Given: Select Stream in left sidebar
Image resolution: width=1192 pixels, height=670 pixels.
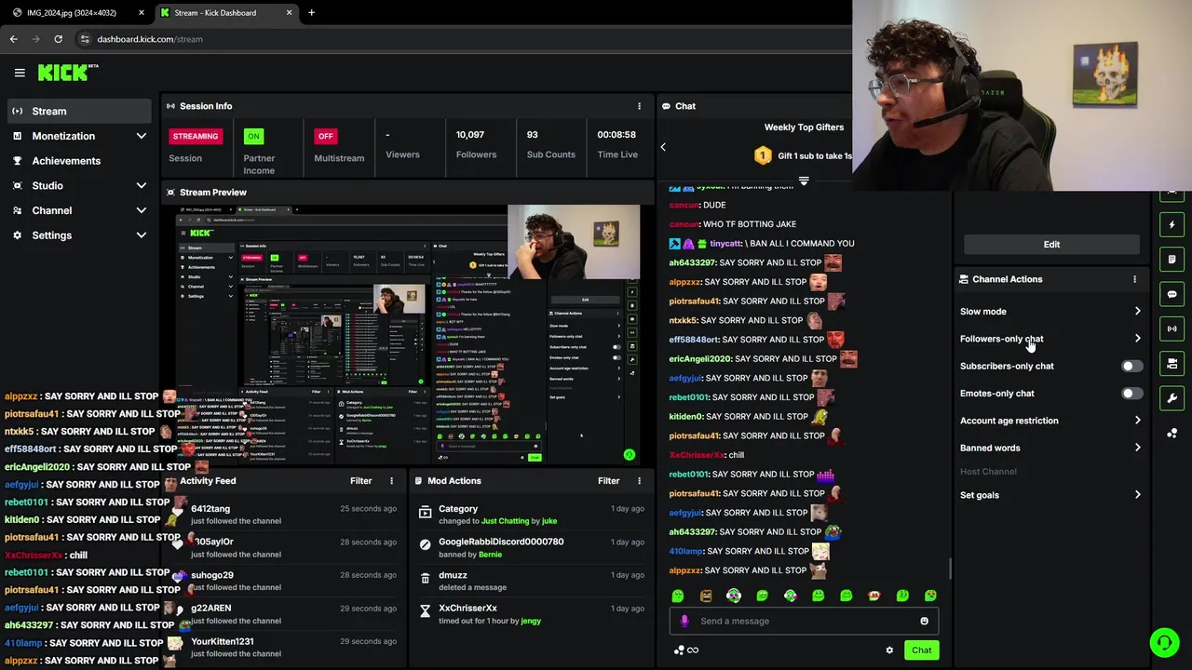Looking at the screenshot, I should click(x=78, y=112).
